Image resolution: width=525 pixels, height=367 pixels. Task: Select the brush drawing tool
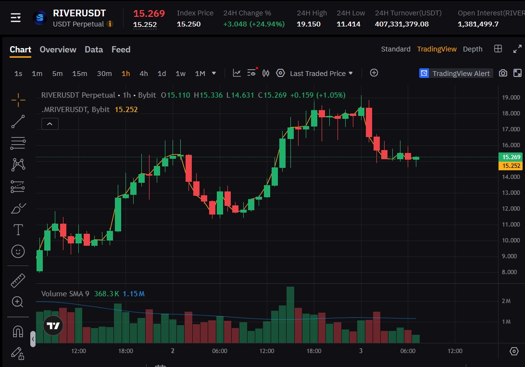(18, 208)
